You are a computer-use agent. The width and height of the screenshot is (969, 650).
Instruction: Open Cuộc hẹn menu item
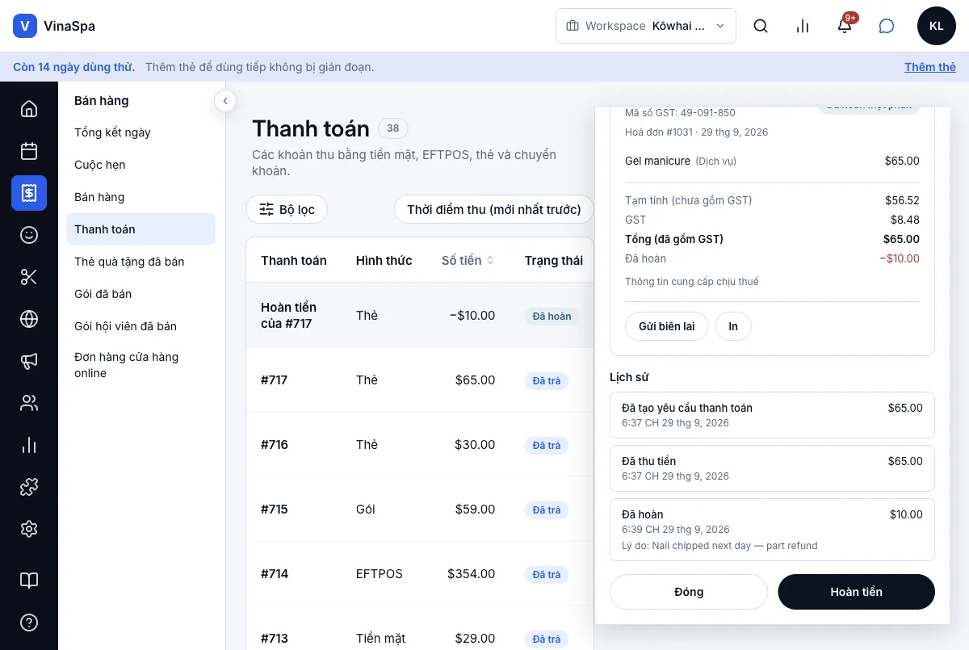point(141,165)
